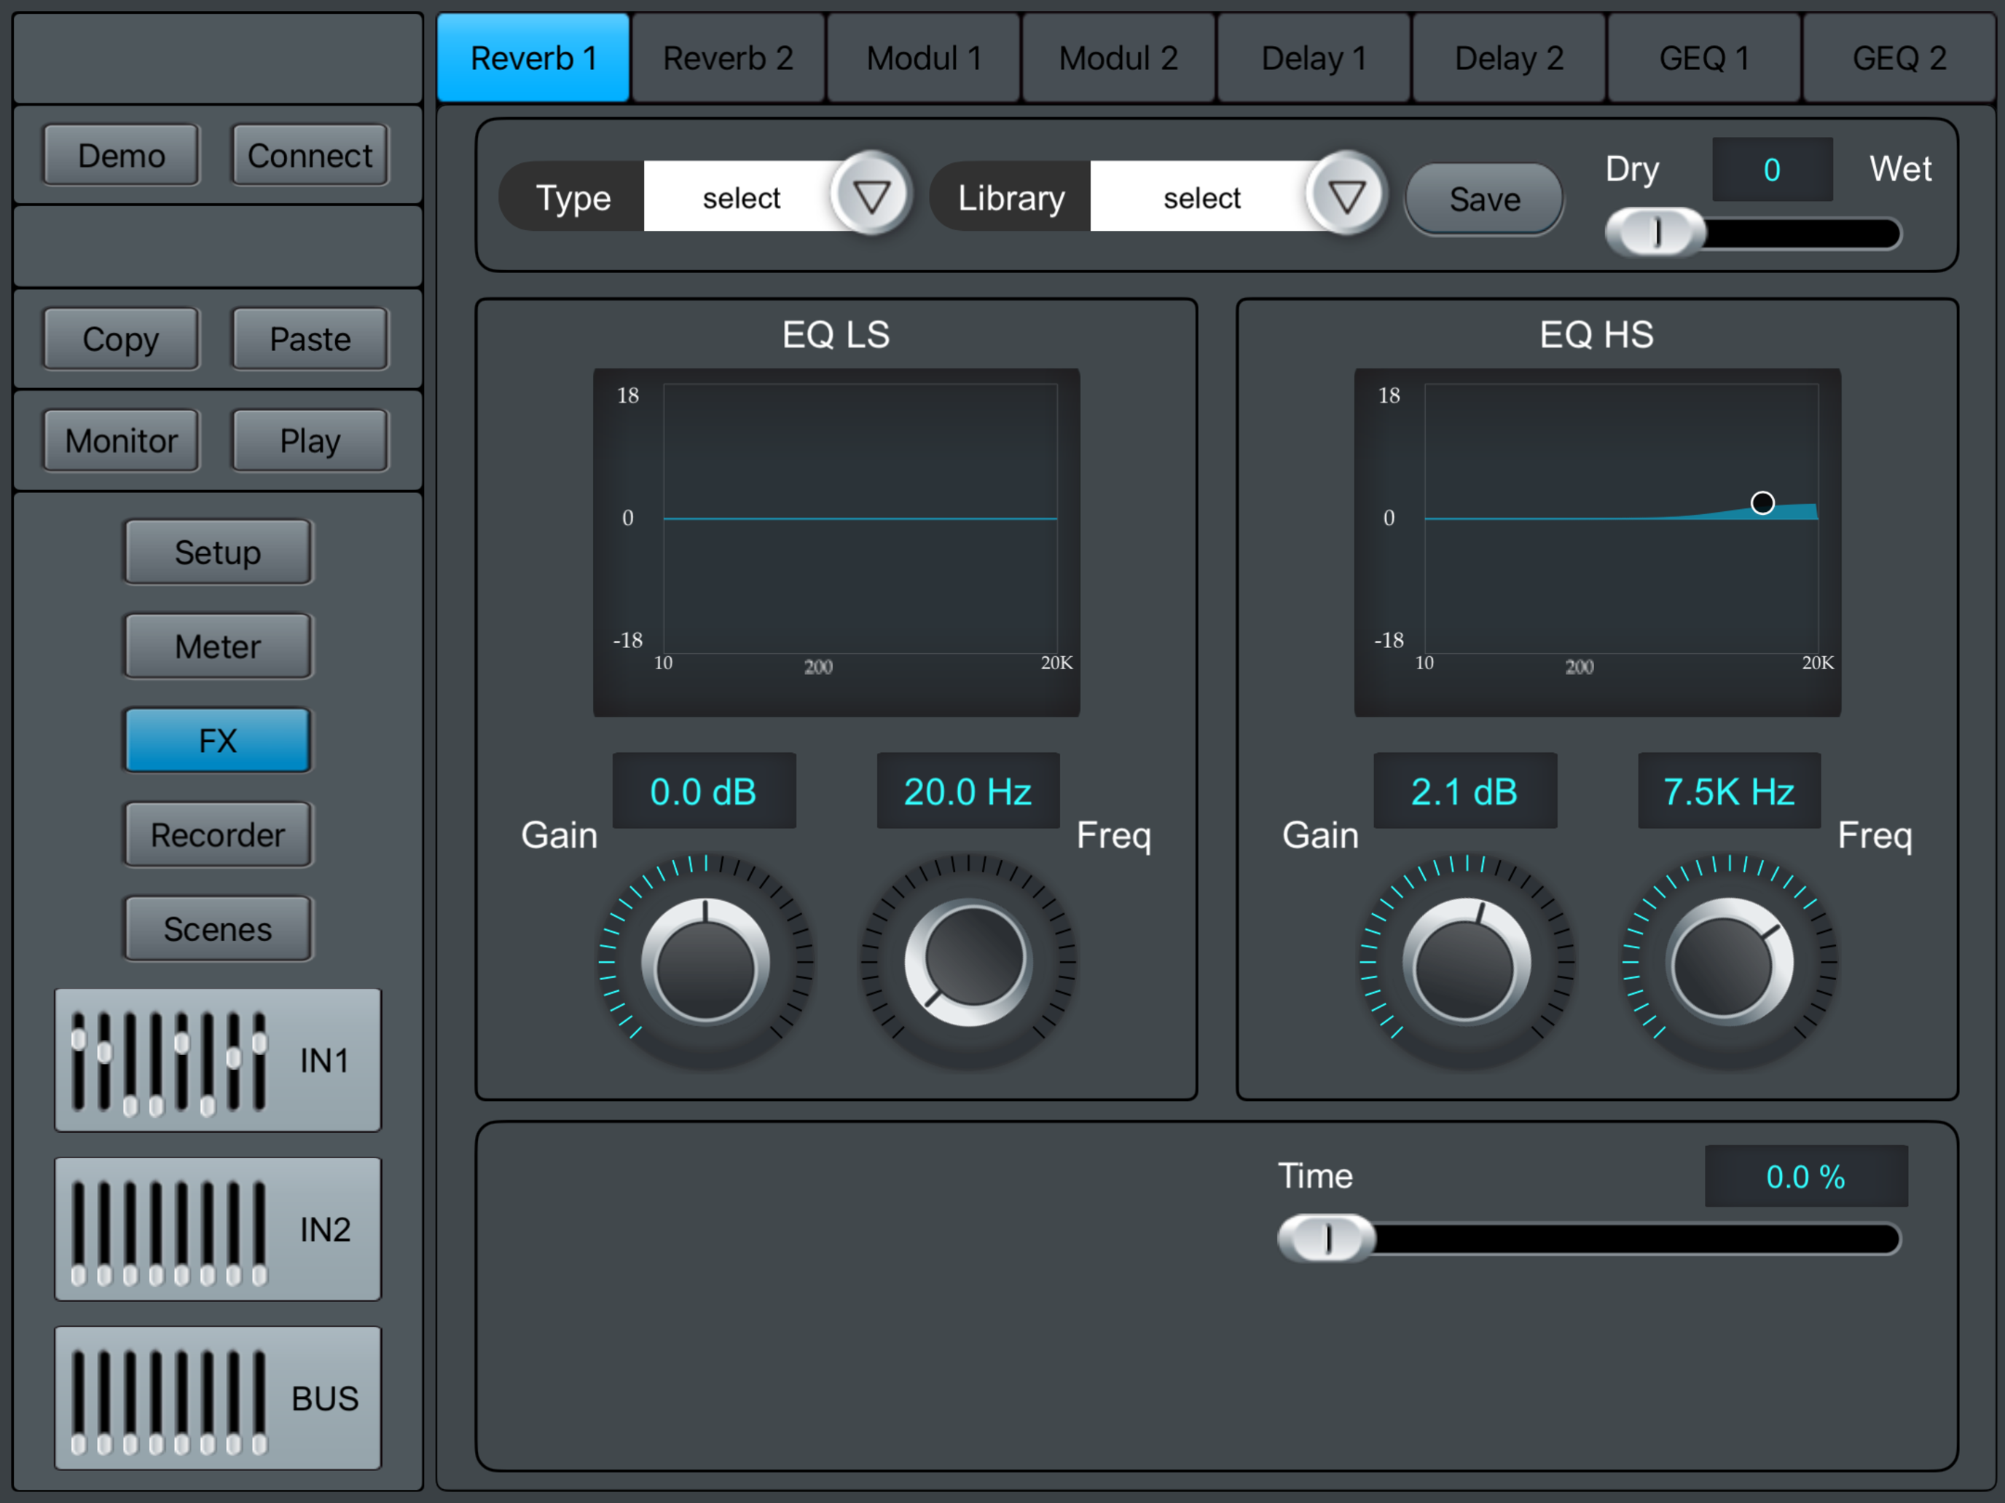Open the Meter page
This screenshot has height=1503, width=2005.
coord(218,646)
